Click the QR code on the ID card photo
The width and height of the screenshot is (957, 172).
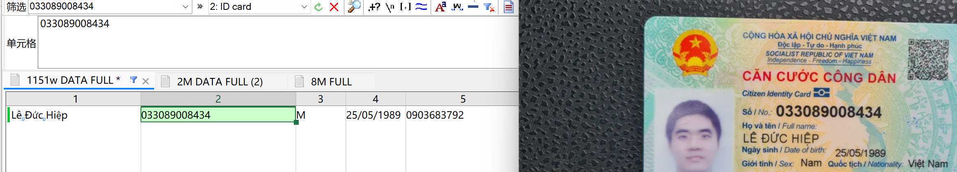point(928,60)
